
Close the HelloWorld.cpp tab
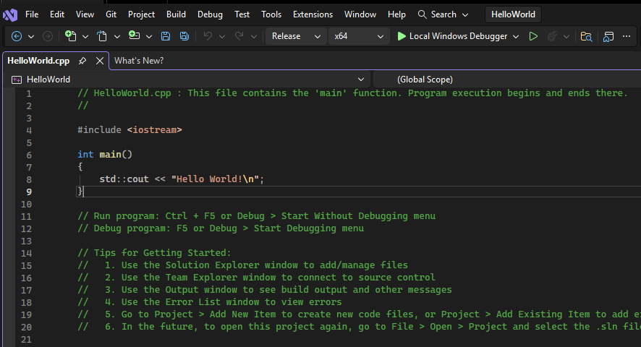100,61
